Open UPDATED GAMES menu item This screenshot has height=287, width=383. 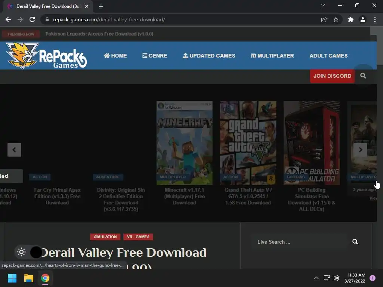pyautogui.click(x=209, y=56)
